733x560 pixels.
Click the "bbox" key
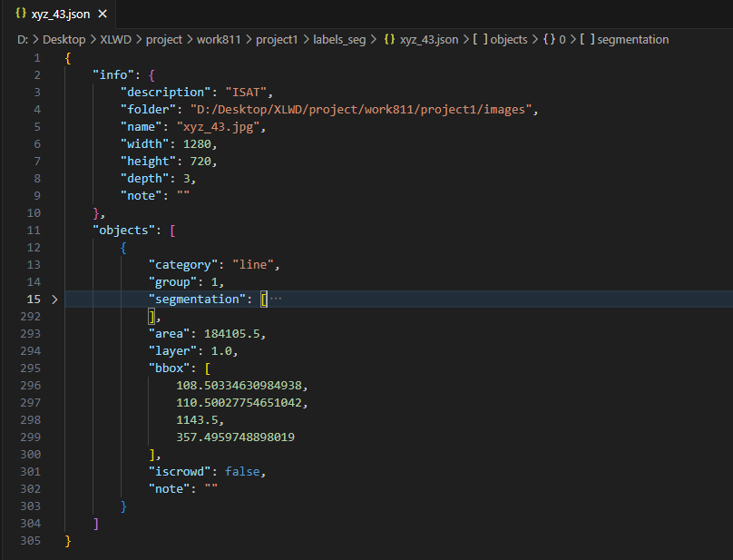[170, 368]
